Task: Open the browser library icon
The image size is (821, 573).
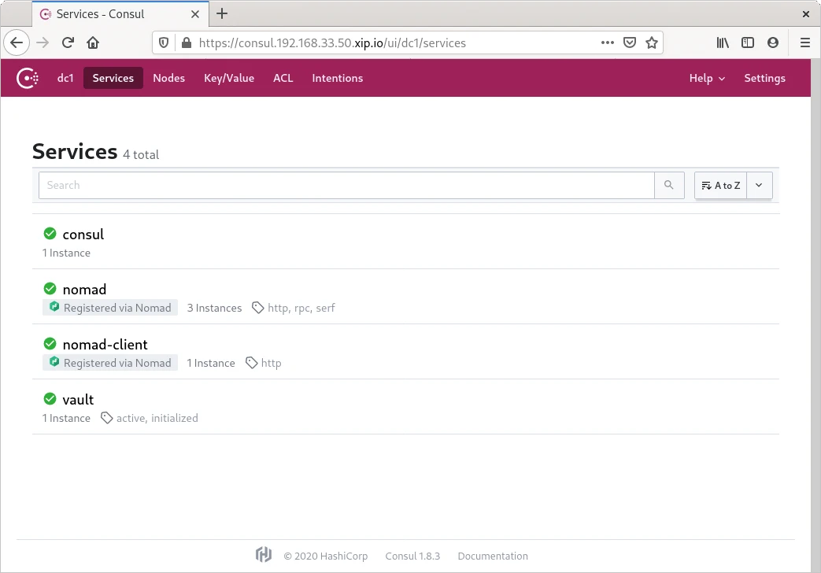Action: click(x=723, y=43)
